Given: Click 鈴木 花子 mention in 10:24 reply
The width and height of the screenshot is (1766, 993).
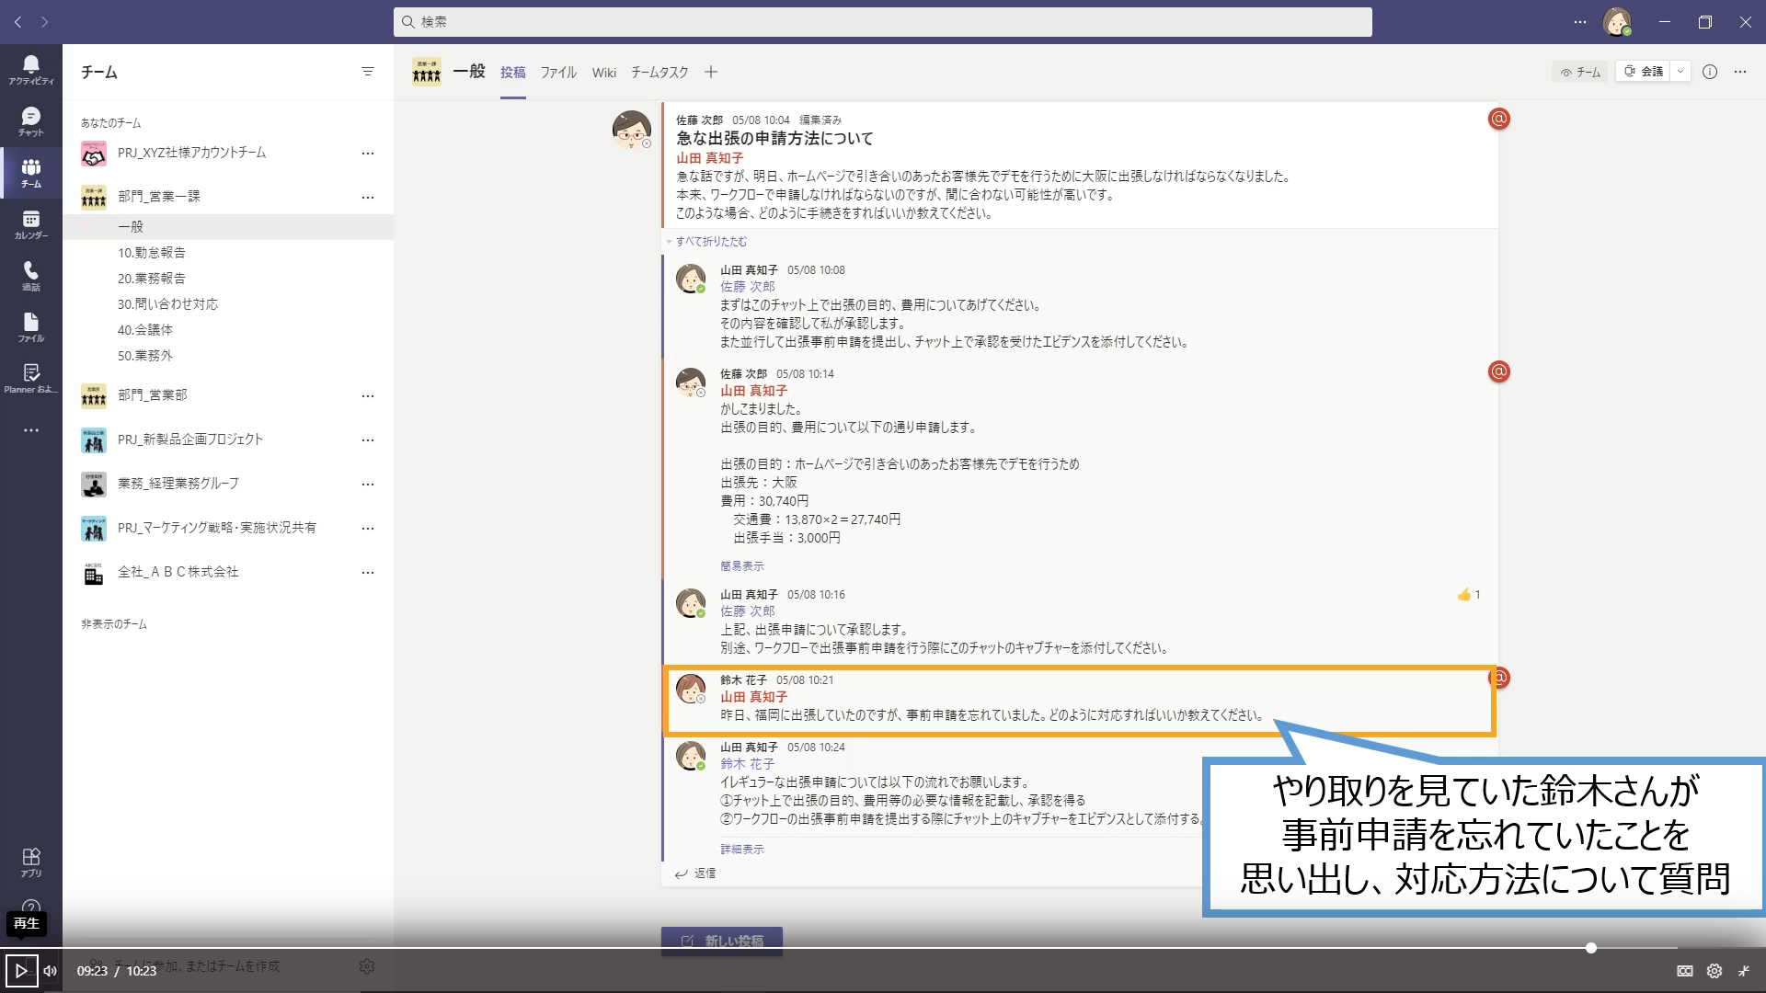Looking at the screenshot, I should coord(747,764).
